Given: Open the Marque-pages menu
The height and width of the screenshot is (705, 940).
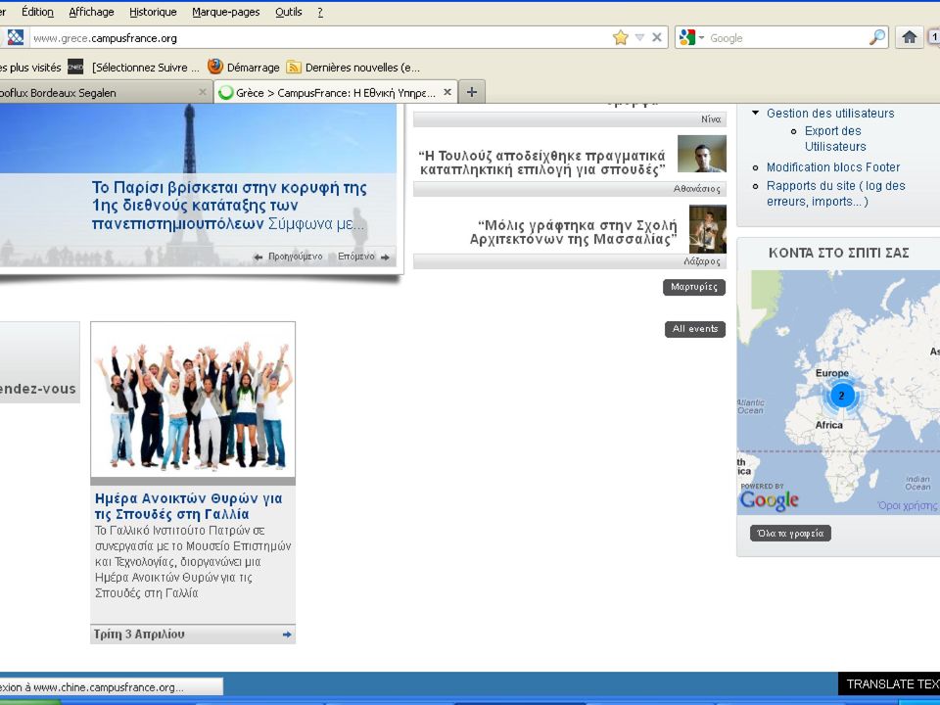Looking at the screenshot, I should tap(226, 12).
